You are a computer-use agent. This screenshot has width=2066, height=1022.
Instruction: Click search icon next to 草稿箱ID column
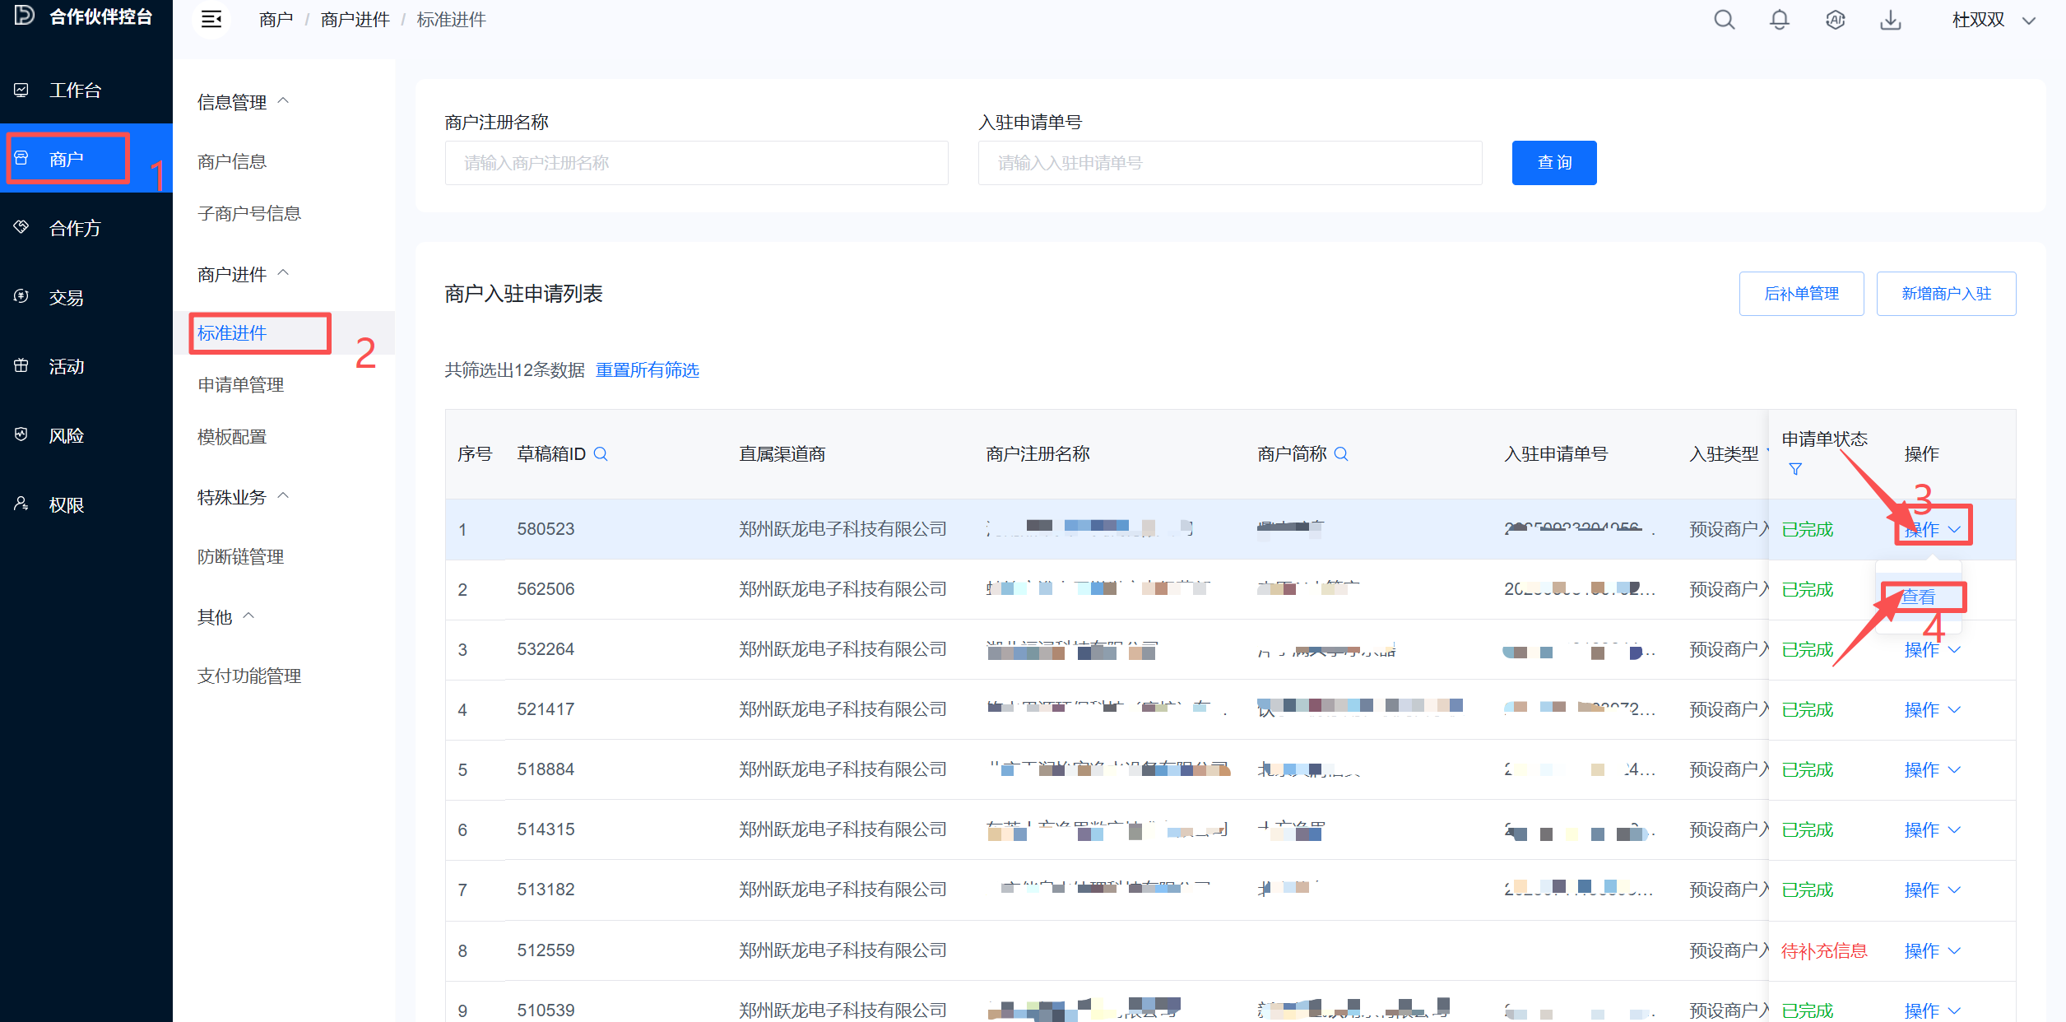click(x=601, y=453)
